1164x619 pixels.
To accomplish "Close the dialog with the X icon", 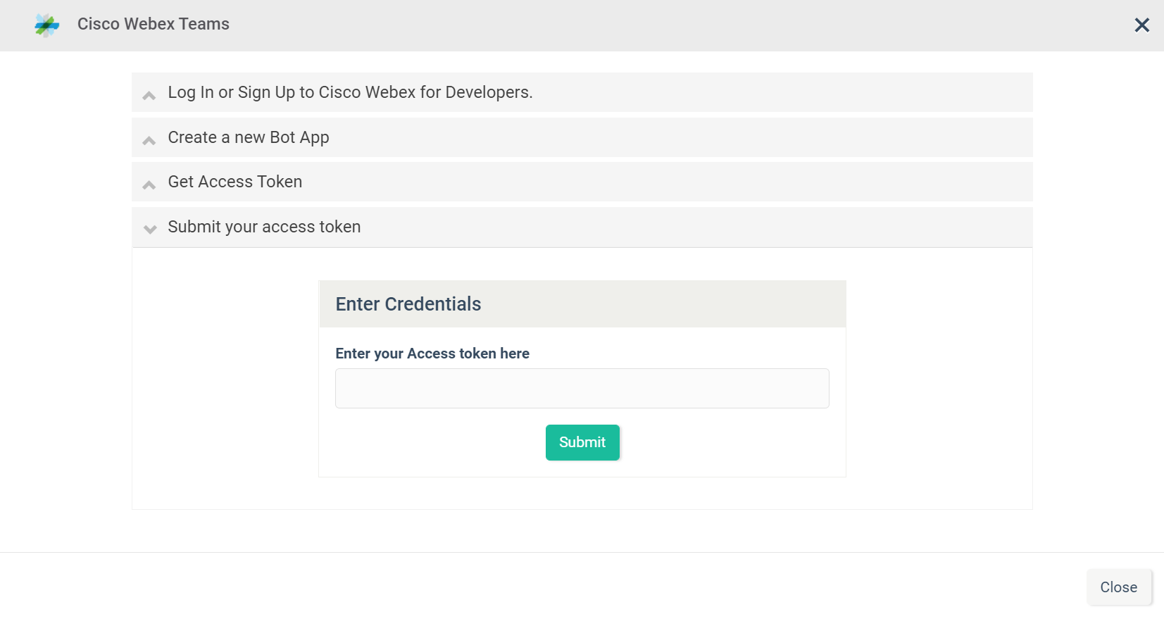I will 1141,25.
